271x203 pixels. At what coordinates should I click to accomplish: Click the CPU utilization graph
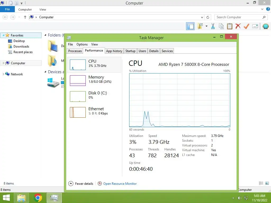coord(180,100)
